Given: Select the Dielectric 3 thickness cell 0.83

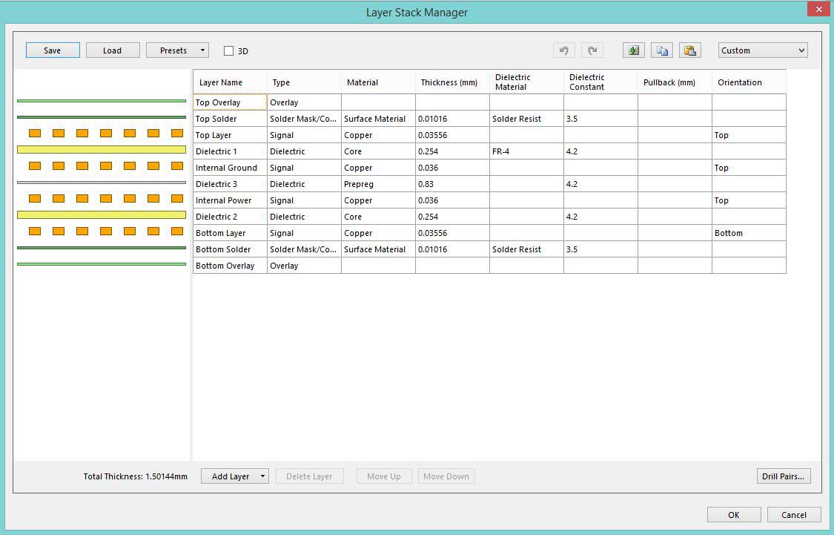Looking at the screenshot, I should pos(451,184).
